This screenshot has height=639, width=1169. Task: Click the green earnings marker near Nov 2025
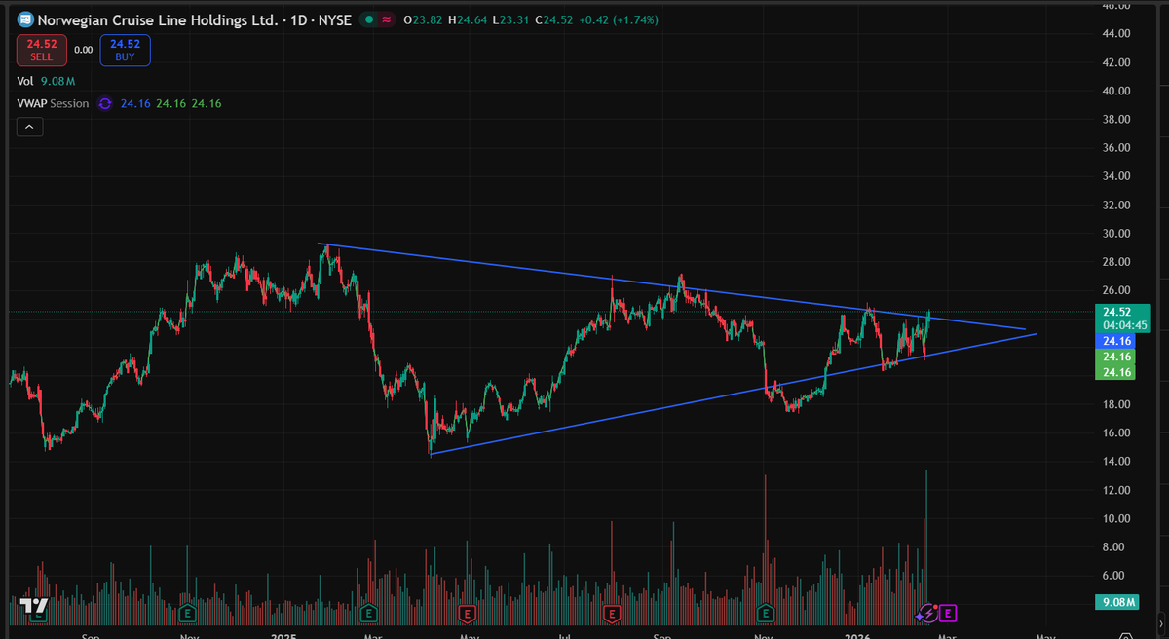(x=766, y=613)
